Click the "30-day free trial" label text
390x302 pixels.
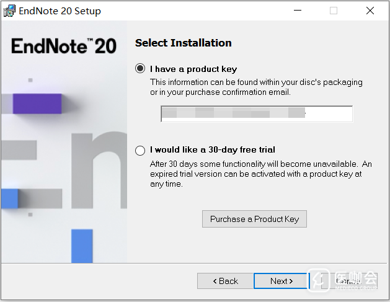[213, 150]
